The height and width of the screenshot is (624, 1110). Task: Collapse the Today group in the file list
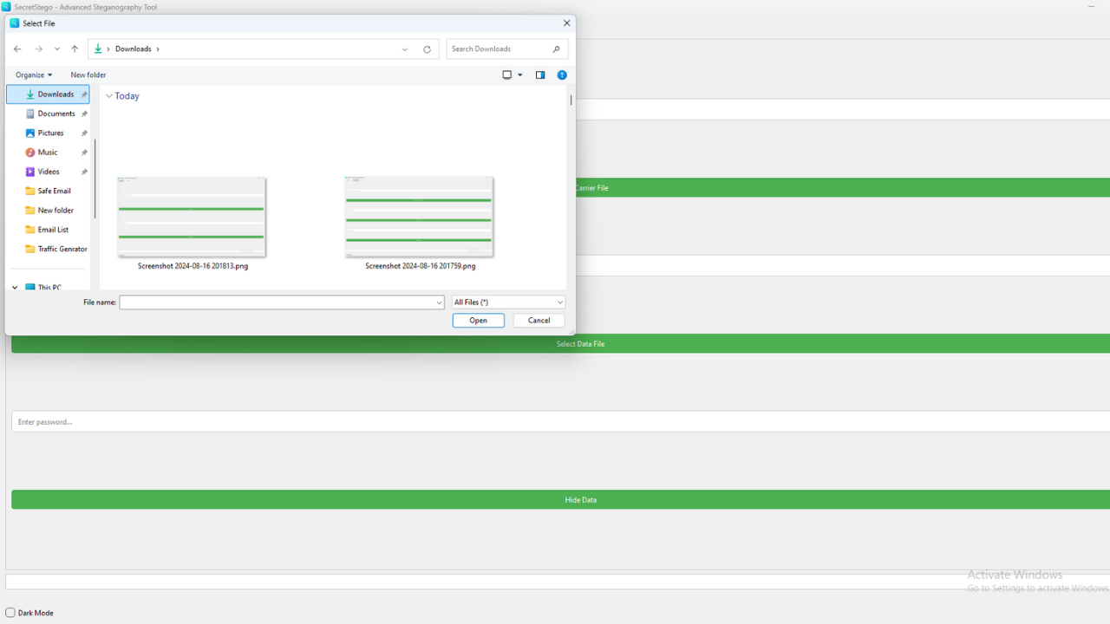coord(109,96)
